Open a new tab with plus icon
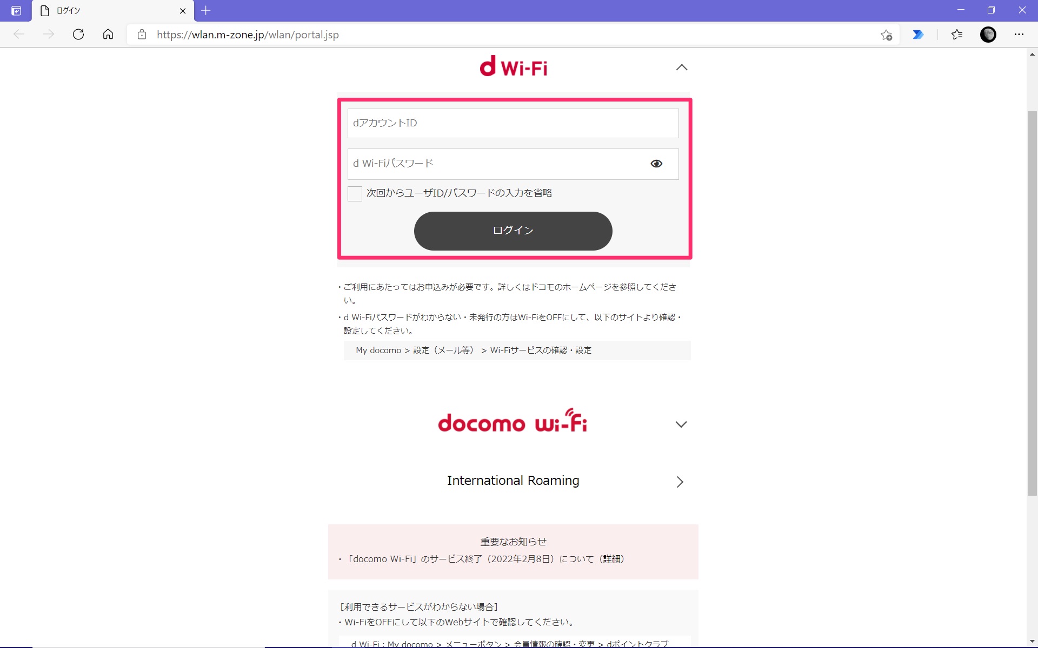The image size is (1038, 648). tap(206, 10)
